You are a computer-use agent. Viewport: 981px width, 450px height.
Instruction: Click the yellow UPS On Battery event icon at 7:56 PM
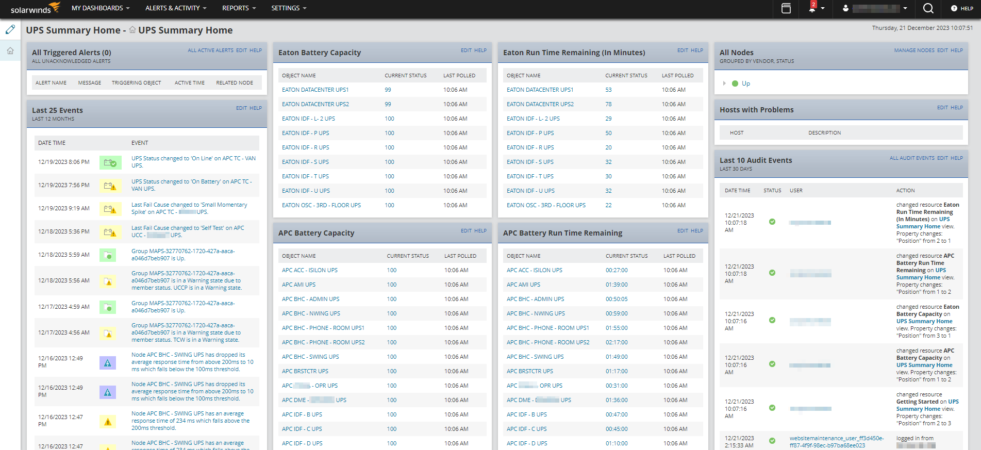110,186
